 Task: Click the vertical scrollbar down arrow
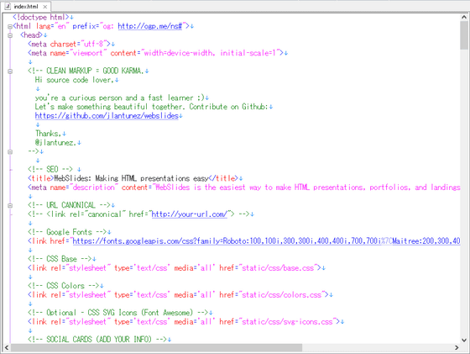tap(464, 341)
